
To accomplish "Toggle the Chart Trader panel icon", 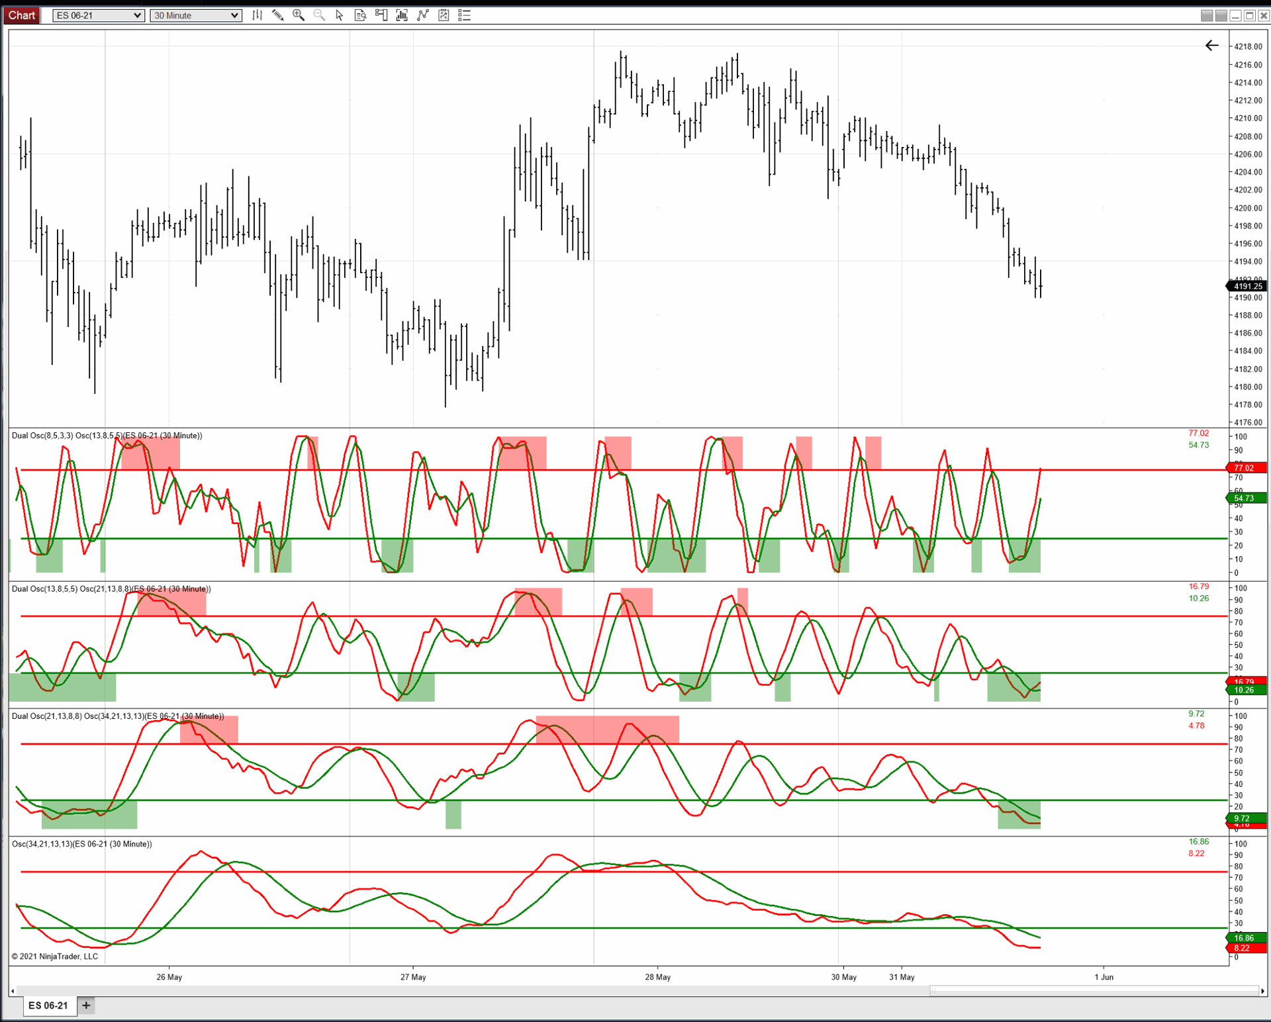I will pos(381,15).
